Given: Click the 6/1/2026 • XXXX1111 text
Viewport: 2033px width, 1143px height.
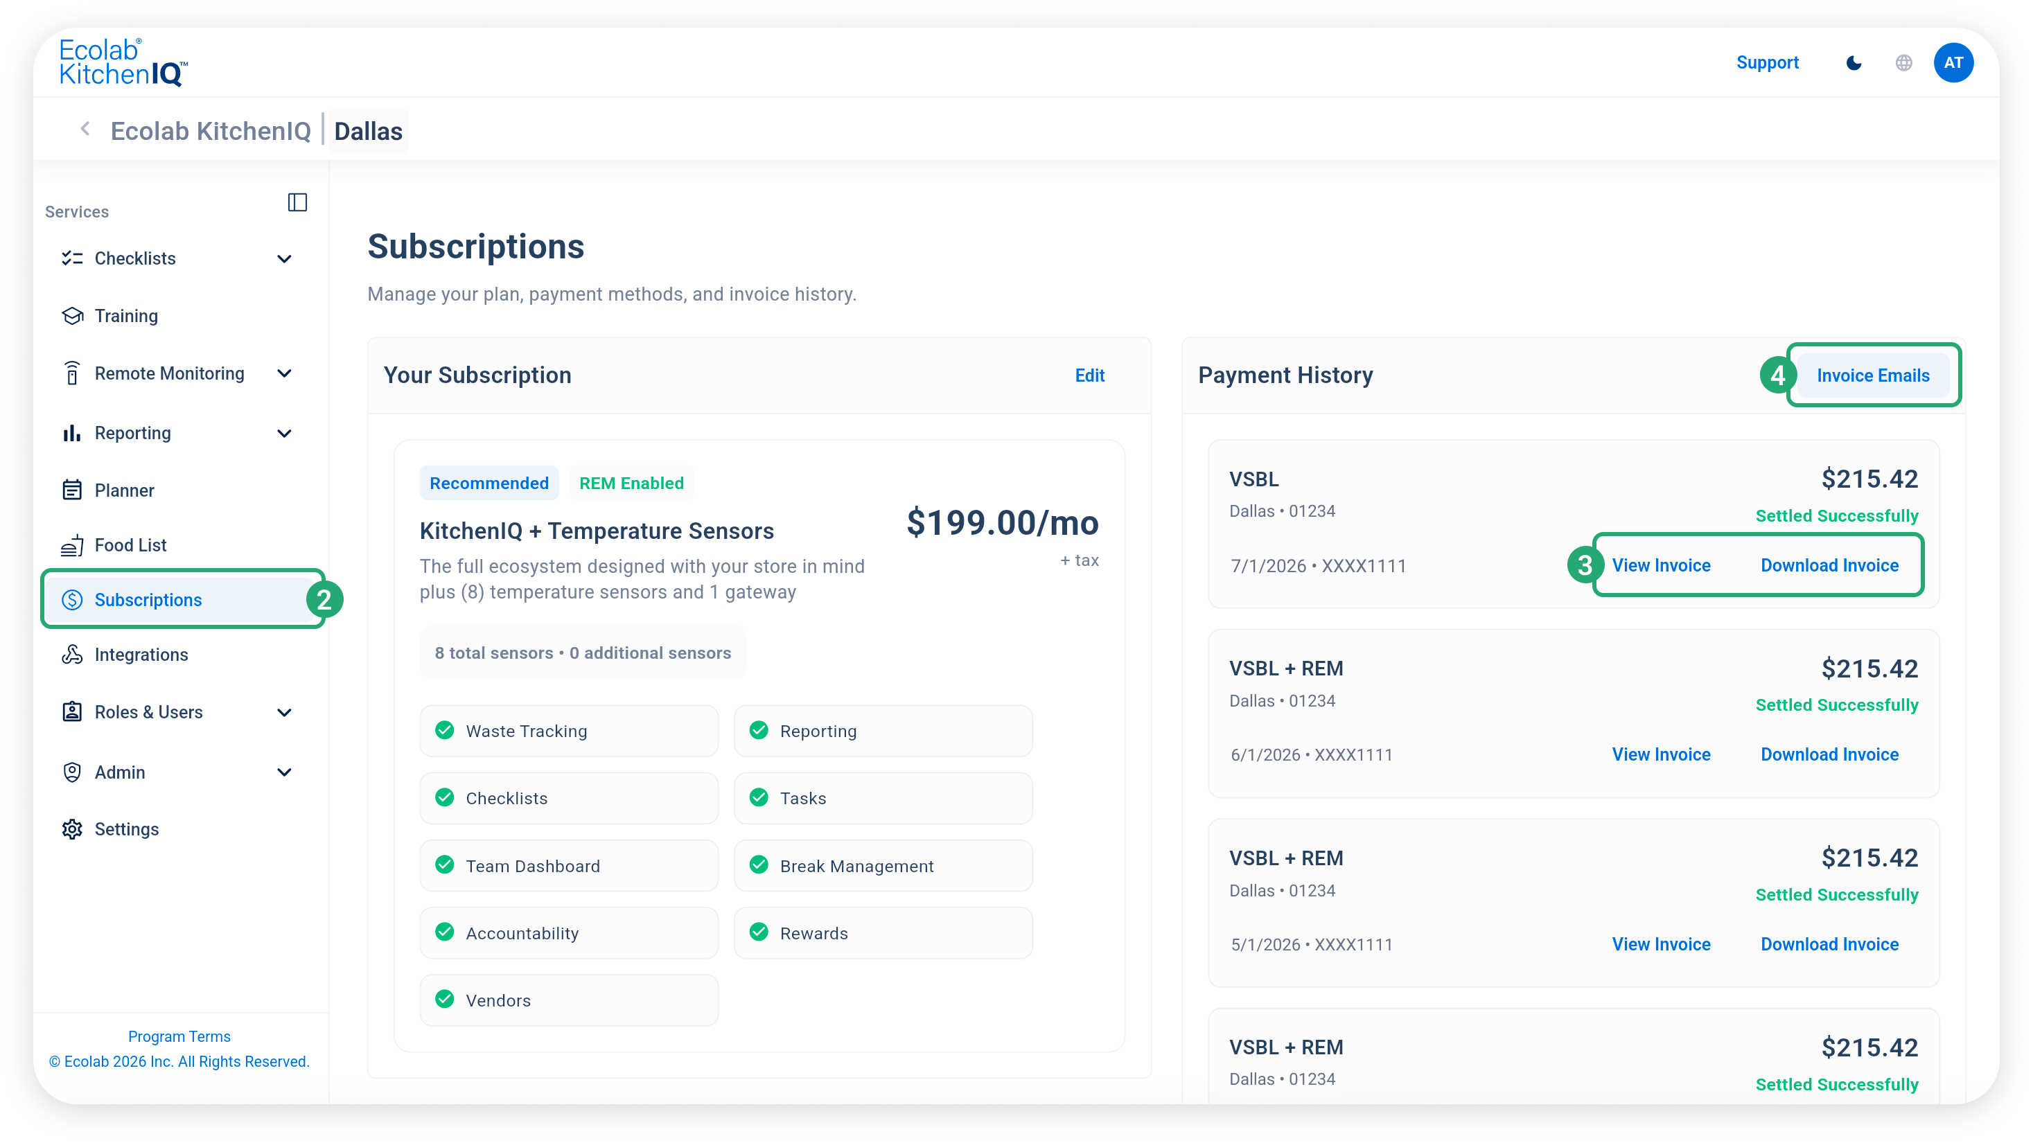Looking at the screenshot, I should pyautogui.click(x=1311, y=754).
